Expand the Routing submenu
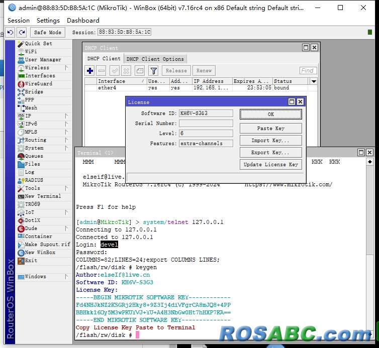This screenshot has width=379, height=348. click(66, 140)
